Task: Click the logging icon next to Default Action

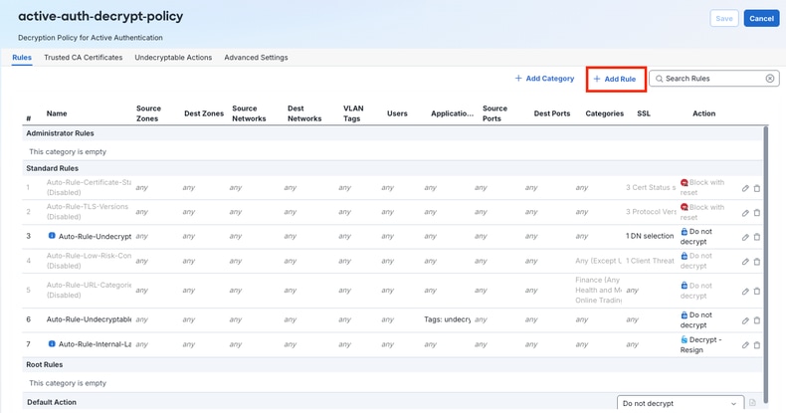Action: 752,402
